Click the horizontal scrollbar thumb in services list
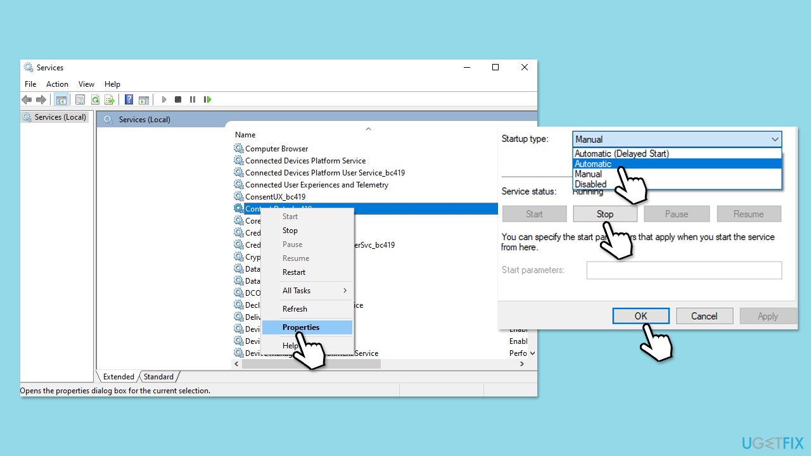811x456 pixels. pyautogui.click(x=311, y=364)
